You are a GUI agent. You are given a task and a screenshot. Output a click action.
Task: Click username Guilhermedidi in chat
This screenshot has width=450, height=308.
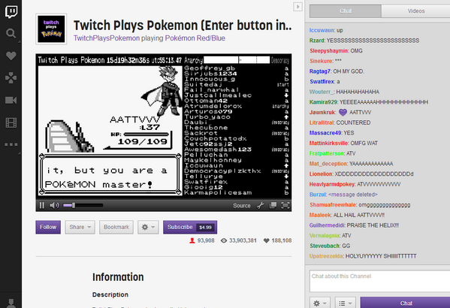(327, 225)
